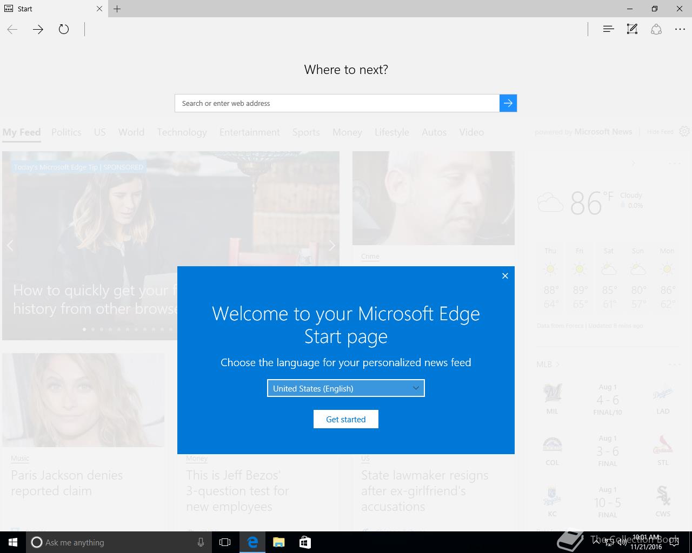Switch to the My Feed tab
The image size is (692, 553).
22,132
